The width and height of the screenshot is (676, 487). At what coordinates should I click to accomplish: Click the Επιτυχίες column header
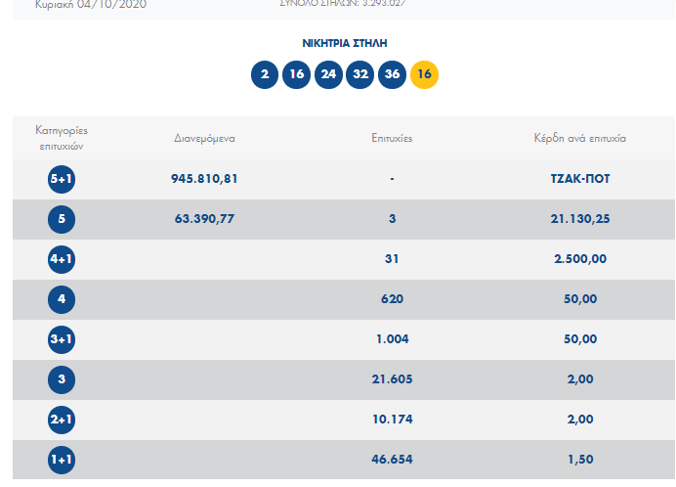click(392, 138)
